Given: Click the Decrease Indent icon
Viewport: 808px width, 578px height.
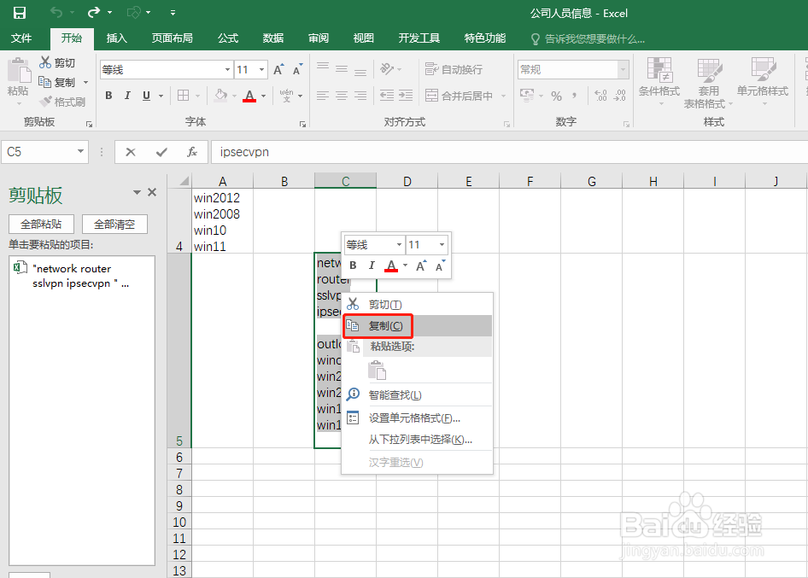Looking at the screenshot, I should (387, 96).
